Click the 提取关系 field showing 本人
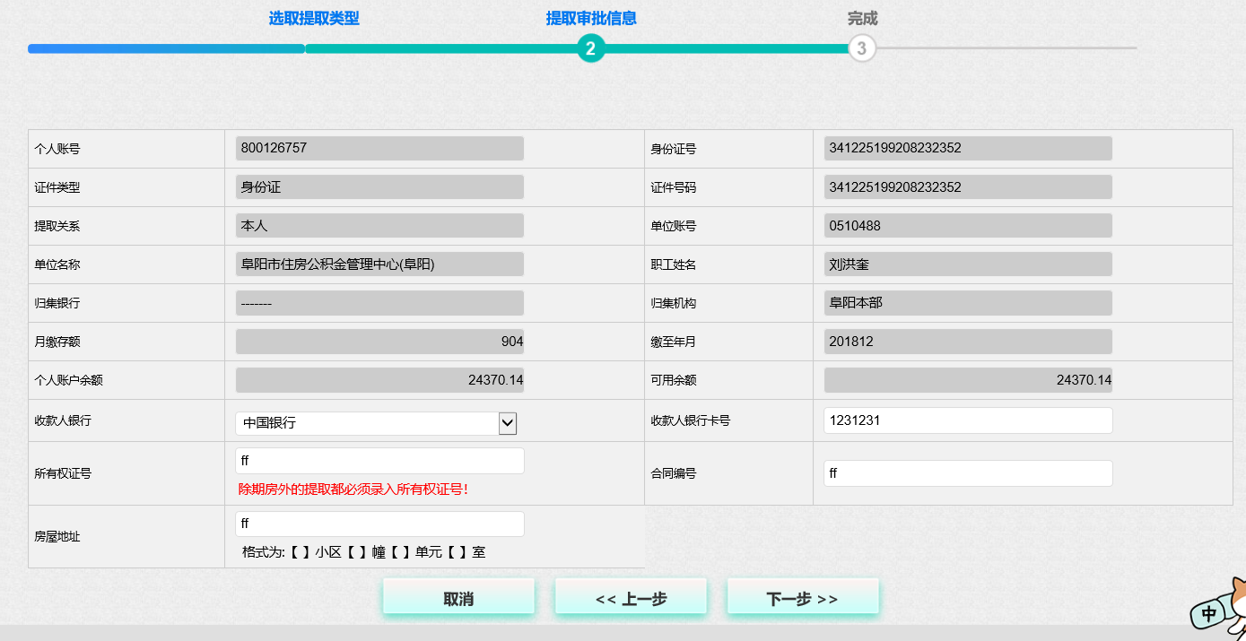The width and height of the screenshot is (1246, 641). pyautogui.click(x=379, y=226)
